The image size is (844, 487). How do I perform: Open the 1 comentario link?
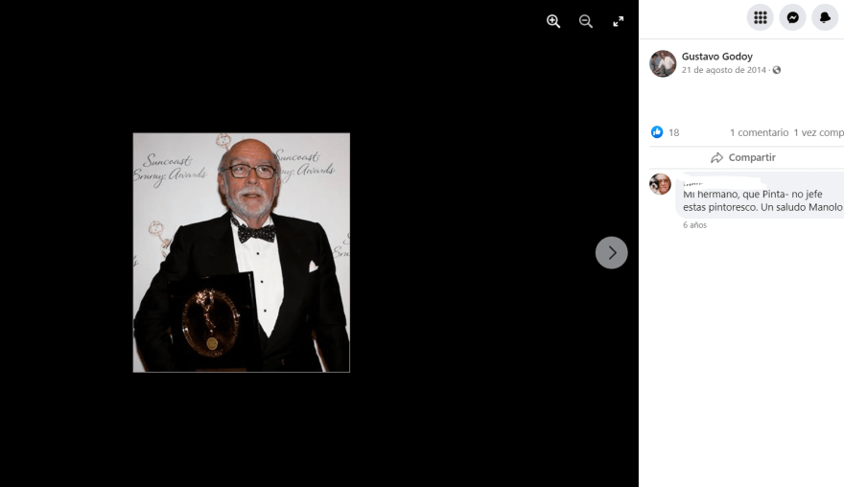[759, 132]
